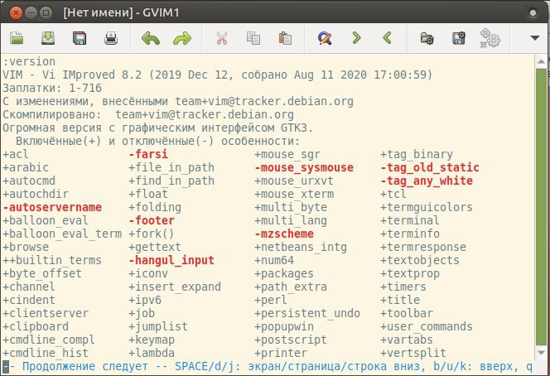Click the '+netbeans_intg' feature entry
The image size is (550, 376).
301,247
